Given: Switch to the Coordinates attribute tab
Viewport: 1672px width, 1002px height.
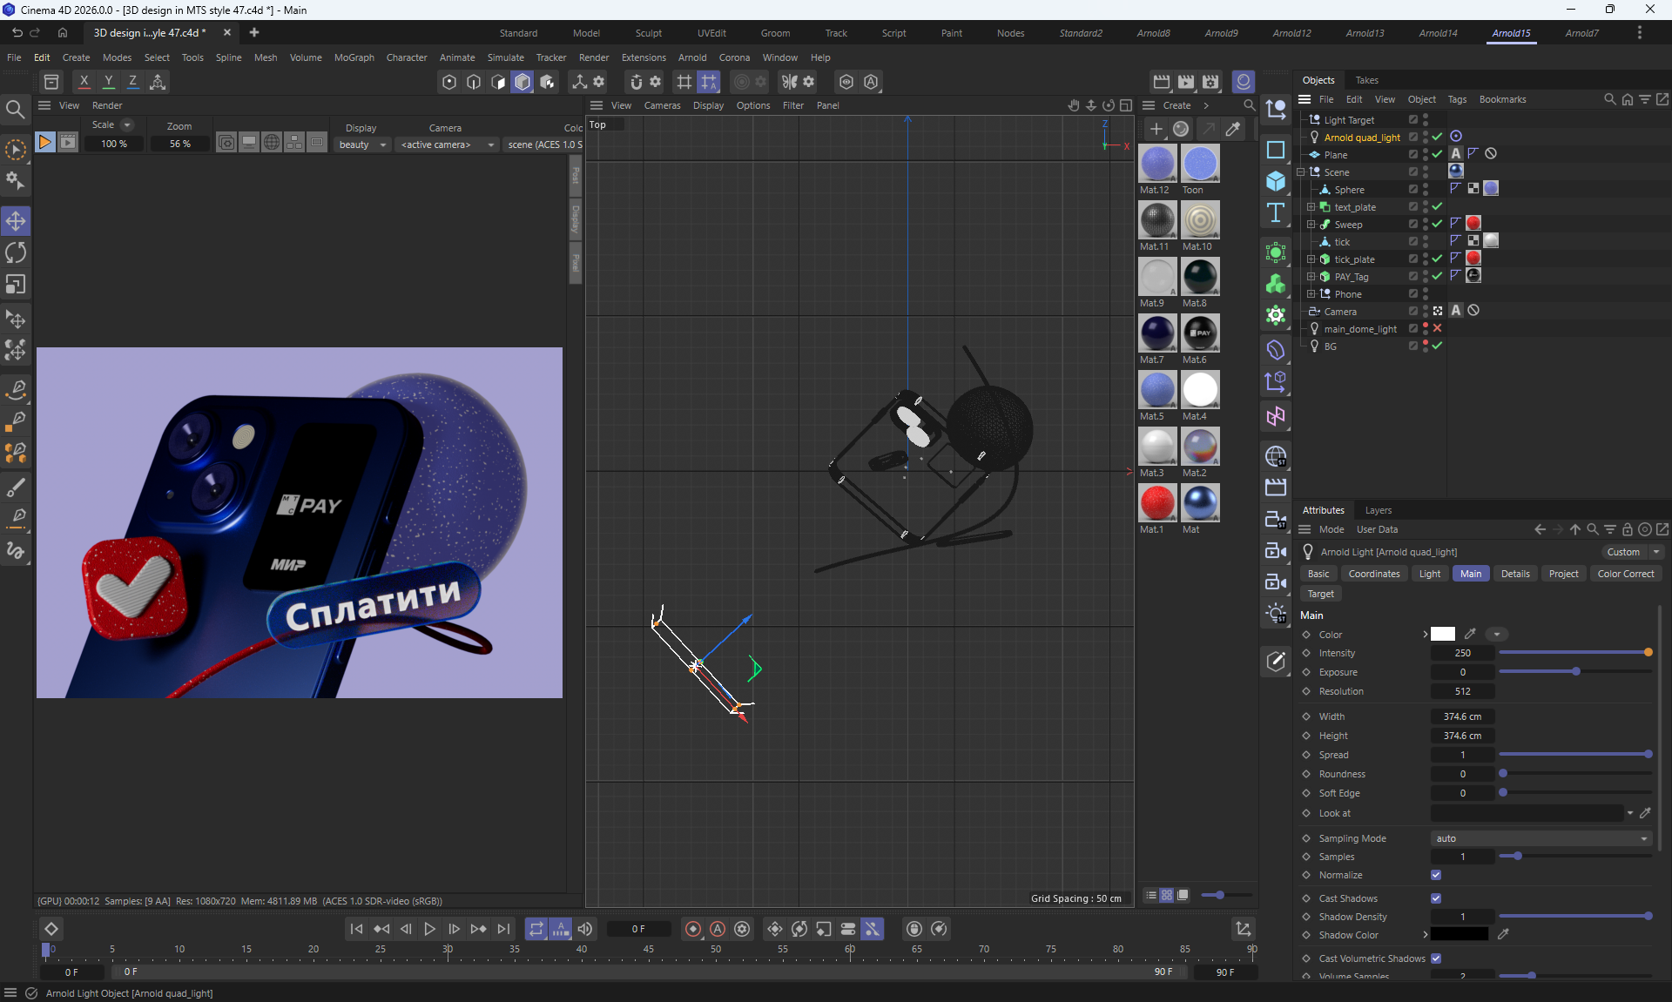Looking at the screenshot, I should (x=1373, y=574).
